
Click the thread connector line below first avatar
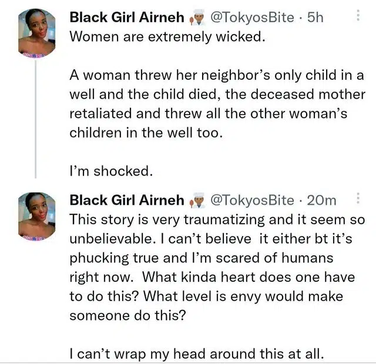[36, 117]
